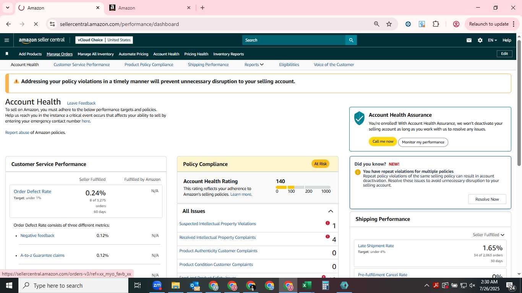
Task: Open Calculator from the taskbar
Action: click(326, 285)
